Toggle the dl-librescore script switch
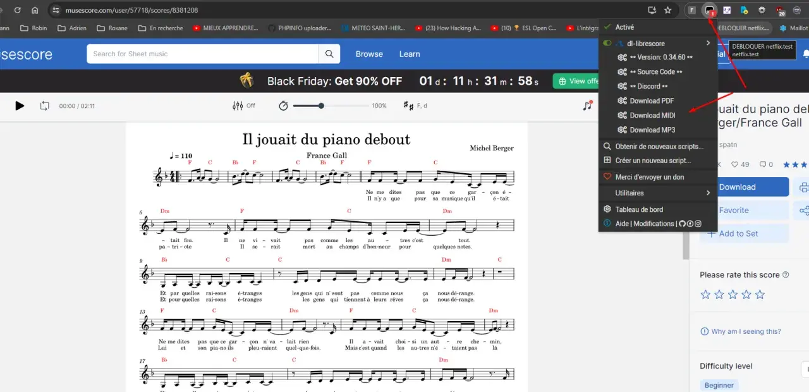Viewport: 809px width, 392px height. coord(607,43)
